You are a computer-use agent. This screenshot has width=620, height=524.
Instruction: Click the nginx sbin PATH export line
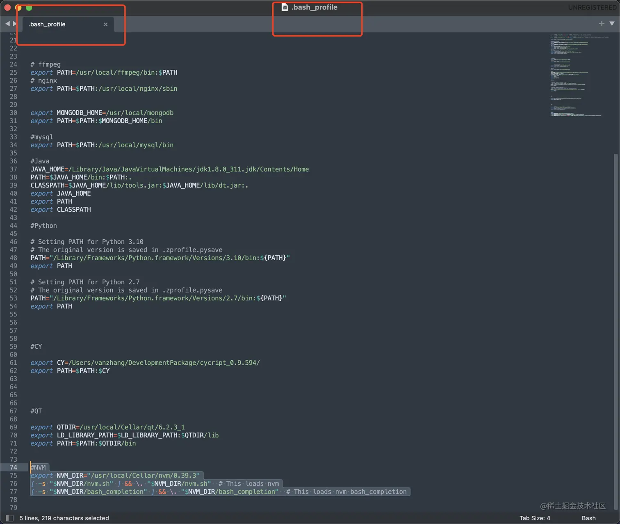[104, 89]
